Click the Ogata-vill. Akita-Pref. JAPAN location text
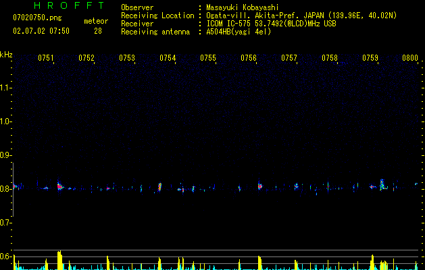Screen dimensions: 425x270 (x=301, y=16)
